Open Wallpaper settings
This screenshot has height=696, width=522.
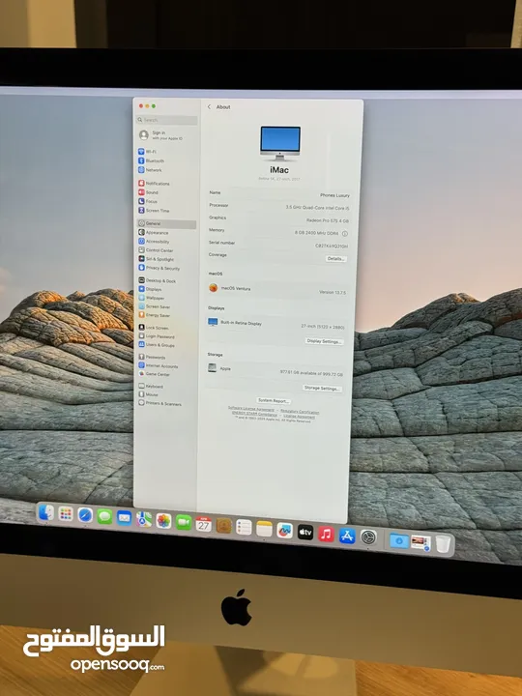[152, 299]
